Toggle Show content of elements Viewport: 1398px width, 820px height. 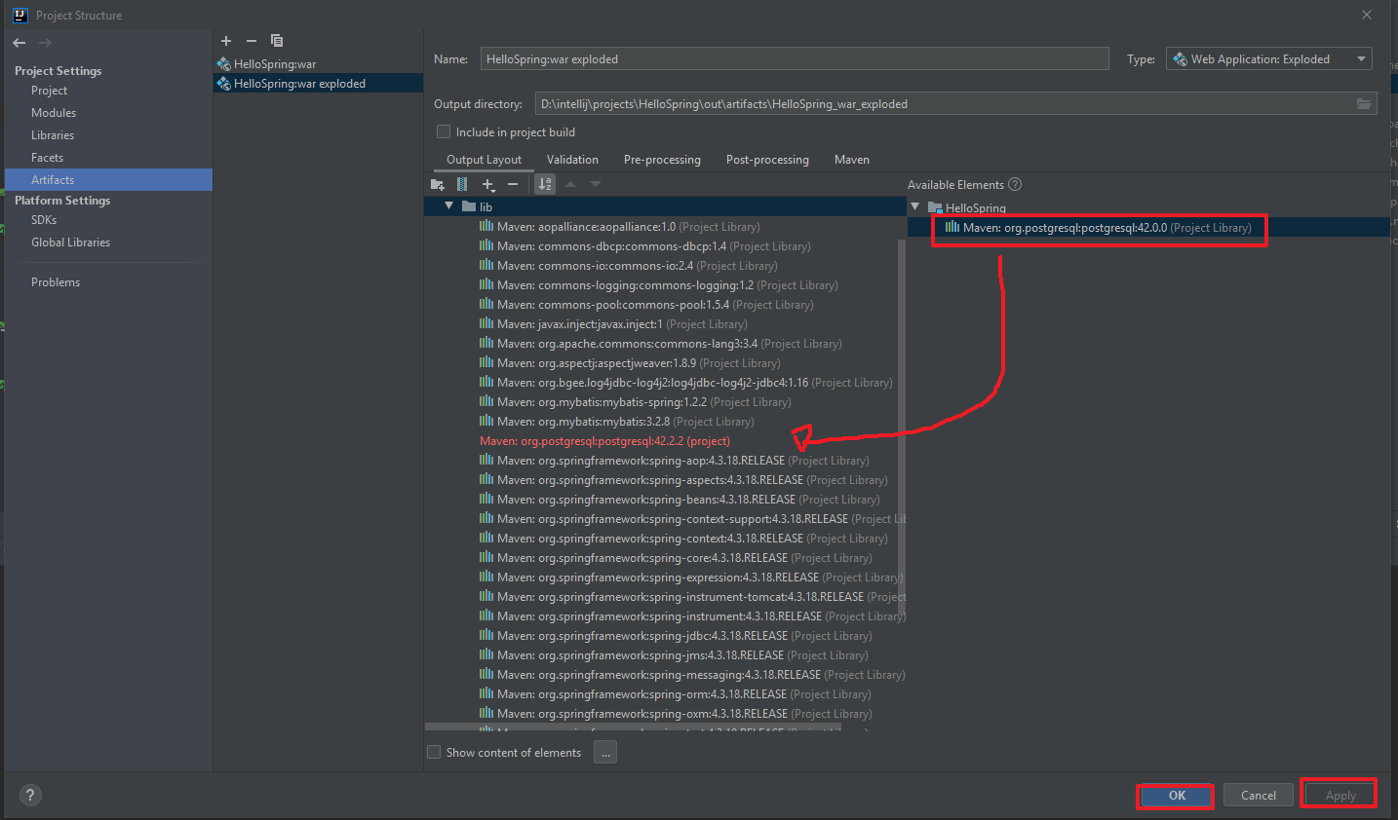(x=434, y=752)
